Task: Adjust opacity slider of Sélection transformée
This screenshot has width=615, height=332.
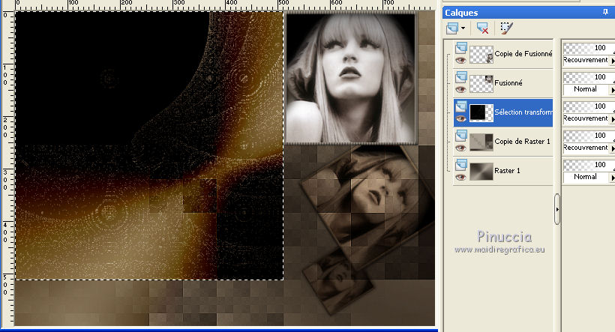Action: (588, 106)
